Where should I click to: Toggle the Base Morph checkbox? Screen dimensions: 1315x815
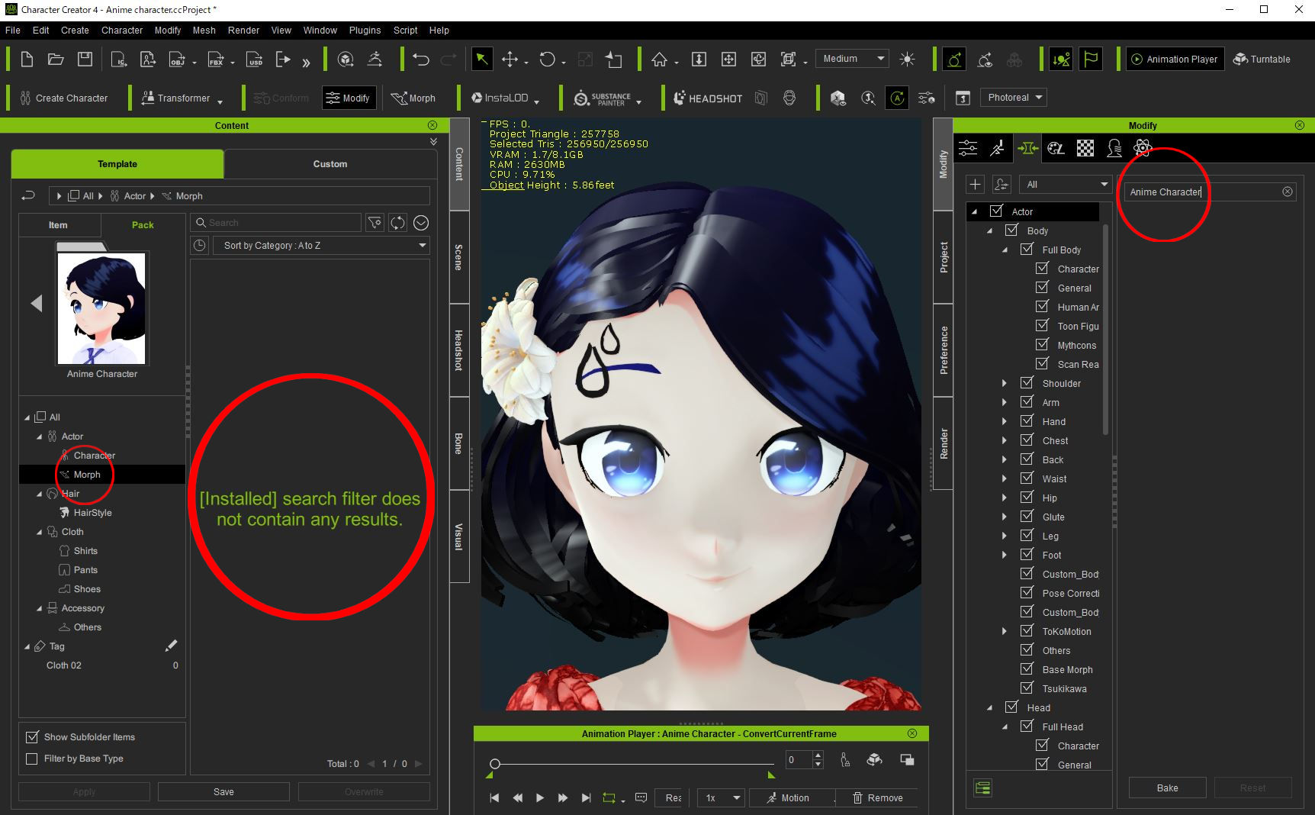tap(1027, 669)
